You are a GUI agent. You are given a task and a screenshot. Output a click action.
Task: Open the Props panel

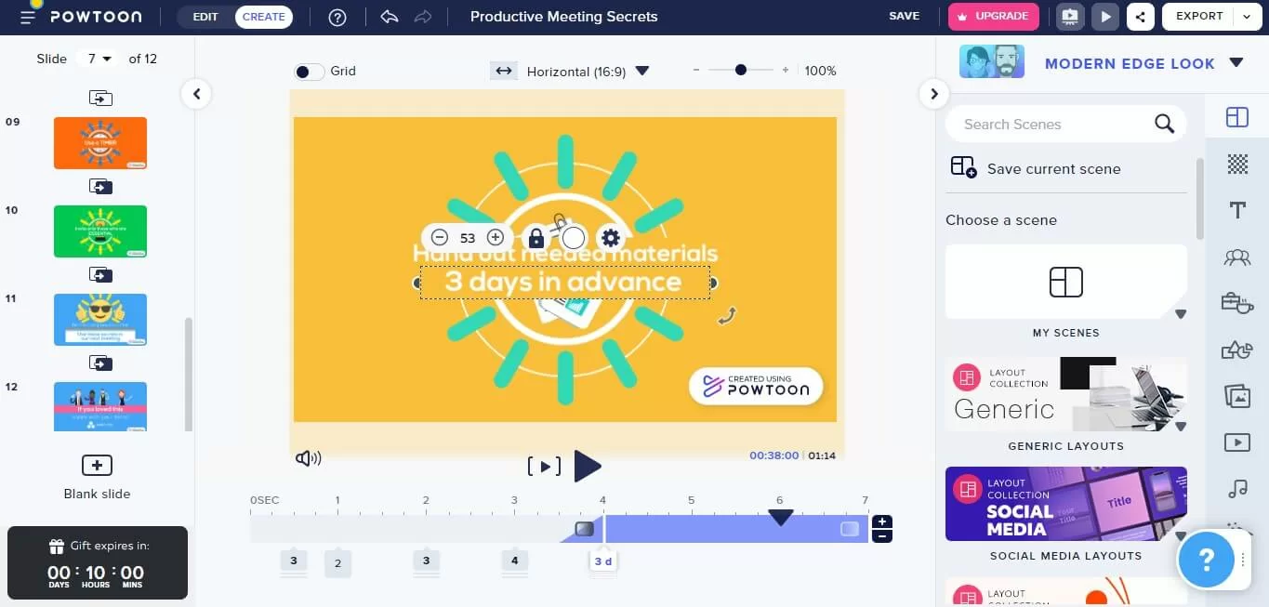(1237, 302)
